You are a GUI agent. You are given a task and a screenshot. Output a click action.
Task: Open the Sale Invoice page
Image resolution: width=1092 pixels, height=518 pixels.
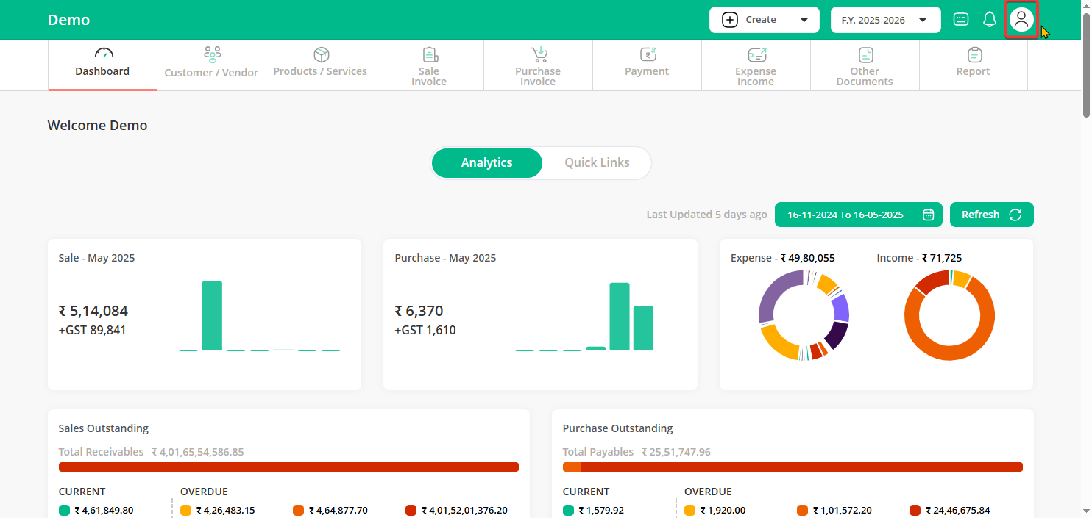click(x=429, y=65)
